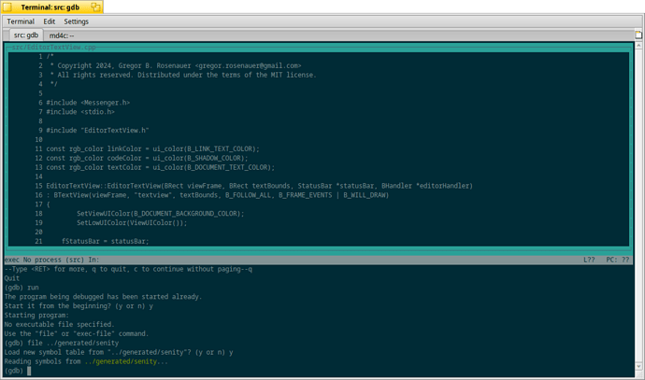
Task: Click the linkColor declaration on line 11
Action: click(x=152, y=148)
